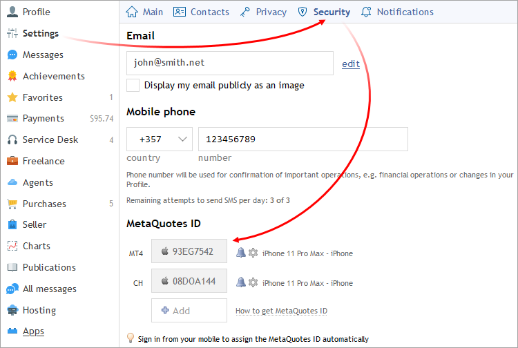Open Settings in the sidebar
Viewport: 518px width, 348px height.
[x=40, y=33]
